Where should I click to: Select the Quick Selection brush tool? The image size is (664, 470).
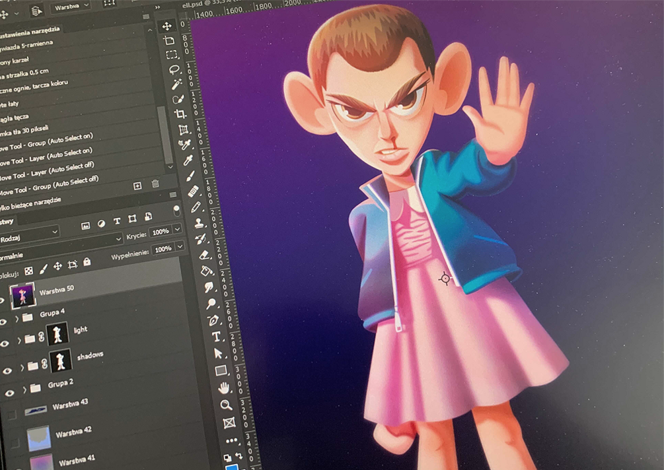pyautogui.click(x=178, y=100)
